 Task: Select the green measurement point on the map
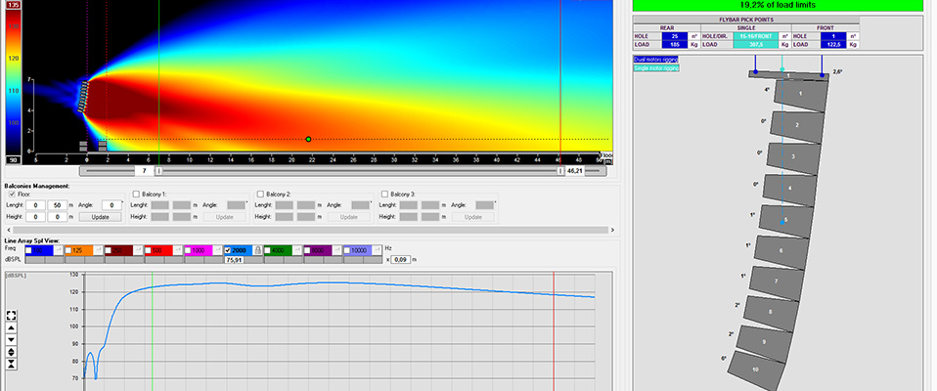308,139
